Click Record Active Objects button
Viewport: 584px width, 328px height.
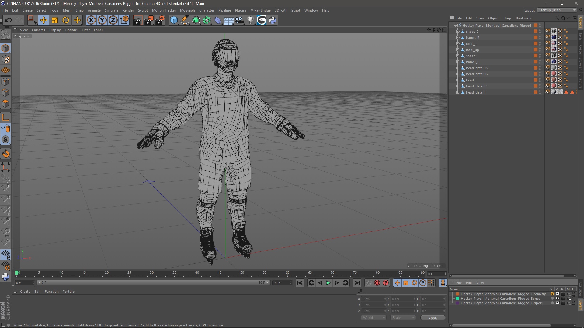368,283
